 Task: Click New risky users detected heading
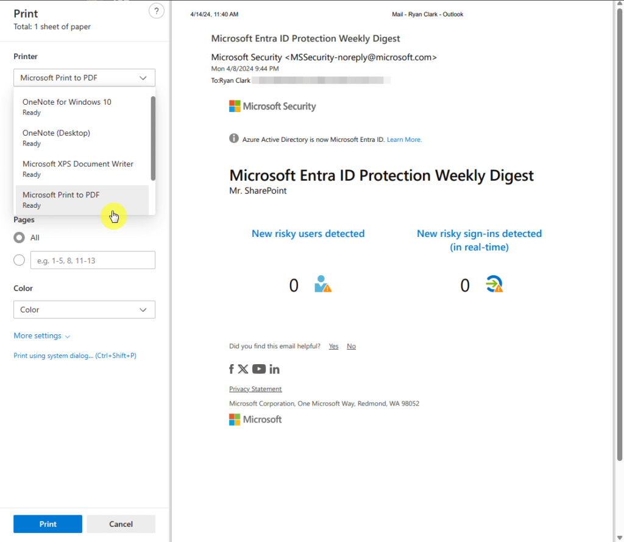tap(308, 233)
